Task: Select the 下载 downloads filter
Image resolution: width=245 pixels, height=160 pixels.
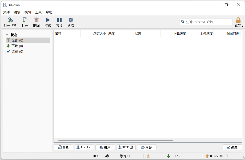Action: [x=16, y=46]
